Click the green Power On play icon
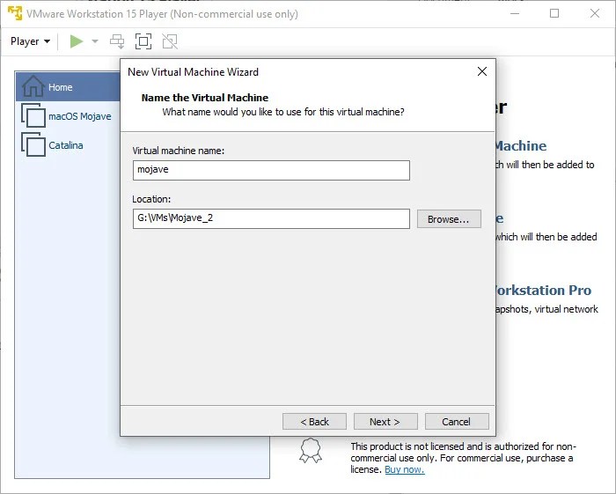 [77, 41]
